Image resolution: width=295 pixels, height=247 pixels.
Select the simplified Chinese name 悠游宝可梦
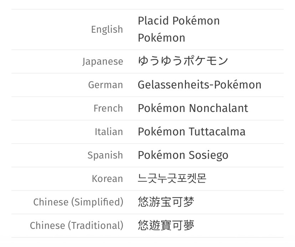166,202
